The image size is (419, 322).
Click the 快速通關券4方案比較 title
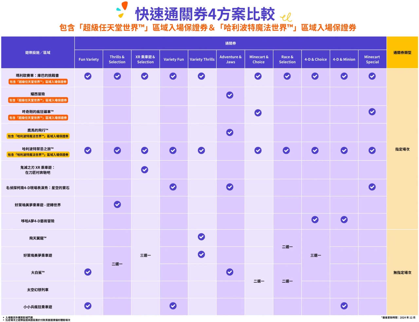[x=205, y=14]
